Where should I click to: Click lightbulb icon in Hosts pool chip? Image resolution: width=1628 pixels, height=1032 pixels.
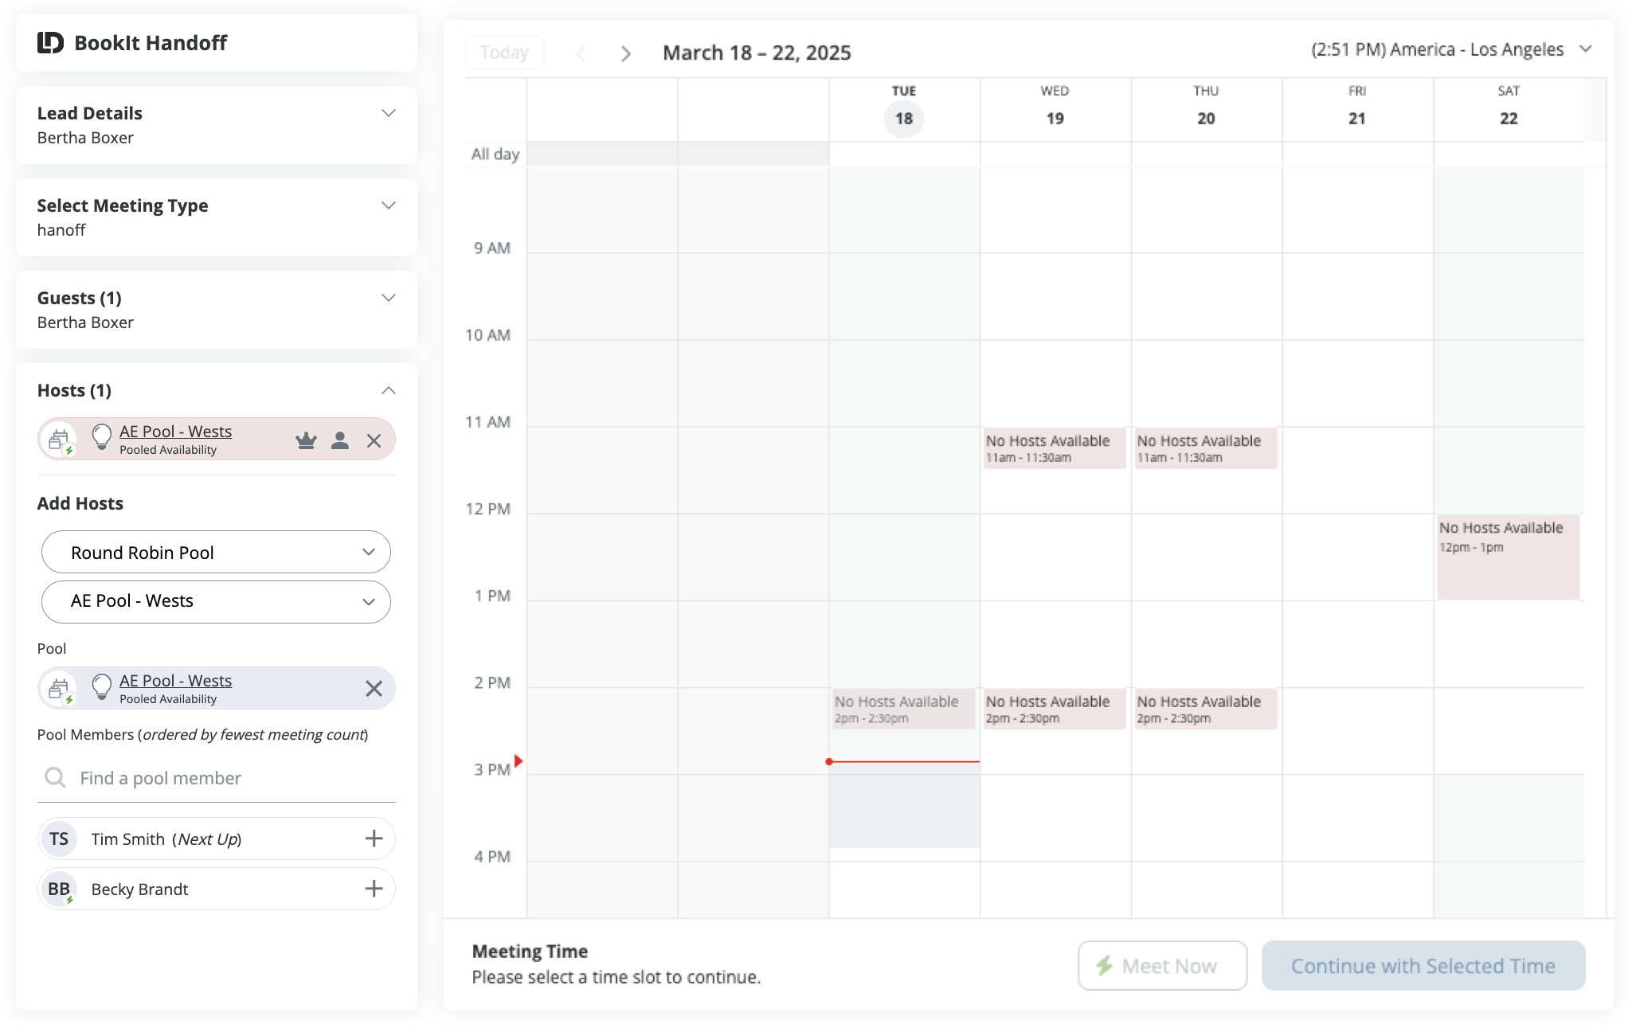102,436
